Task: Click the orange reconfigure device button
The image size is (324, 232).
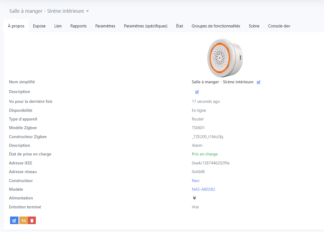Action: 23,220
